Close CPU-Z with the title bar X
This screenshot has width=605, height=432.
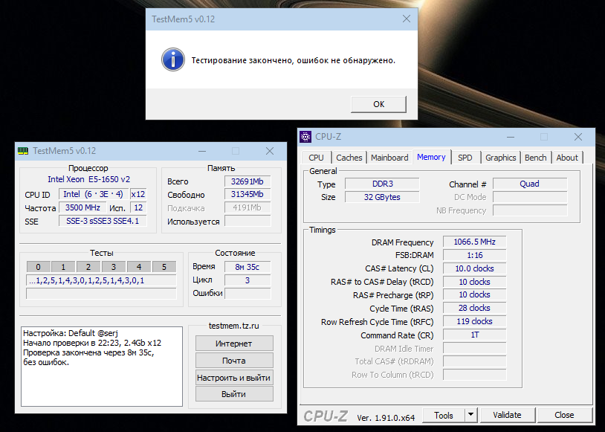click(x=578, y=137)
